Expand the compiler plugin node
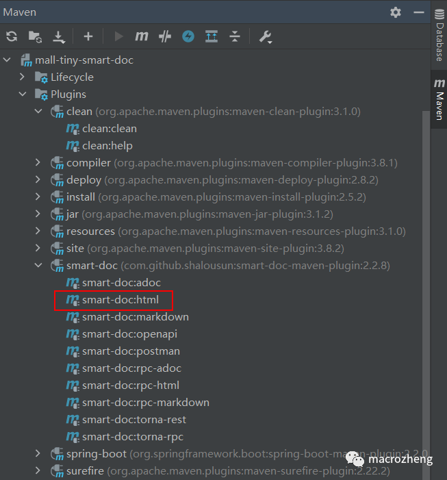 38,162
